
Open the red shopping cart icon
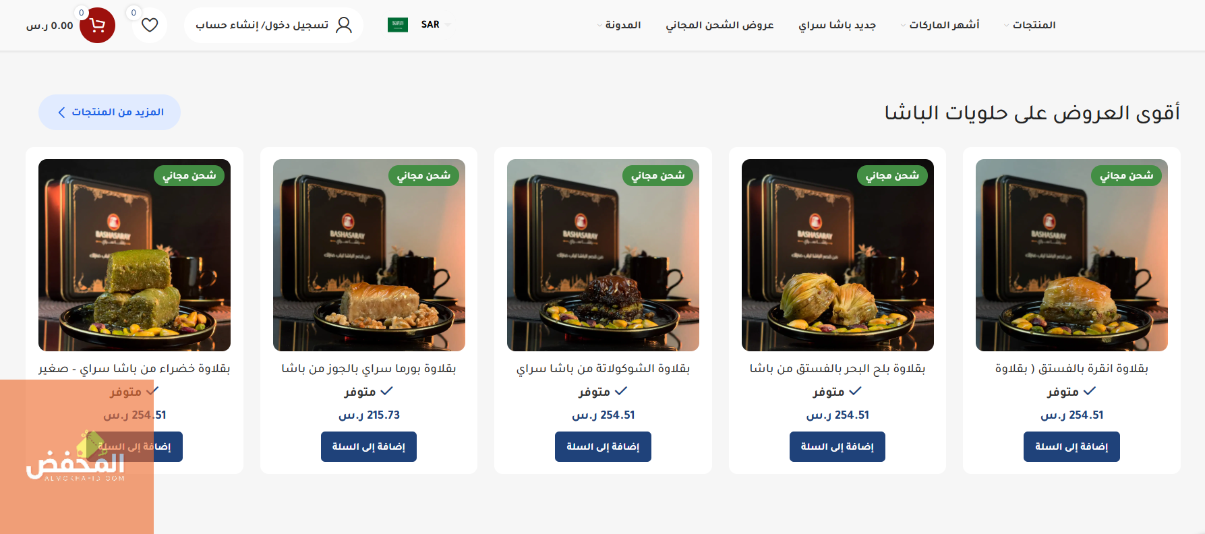coord(97,25)
